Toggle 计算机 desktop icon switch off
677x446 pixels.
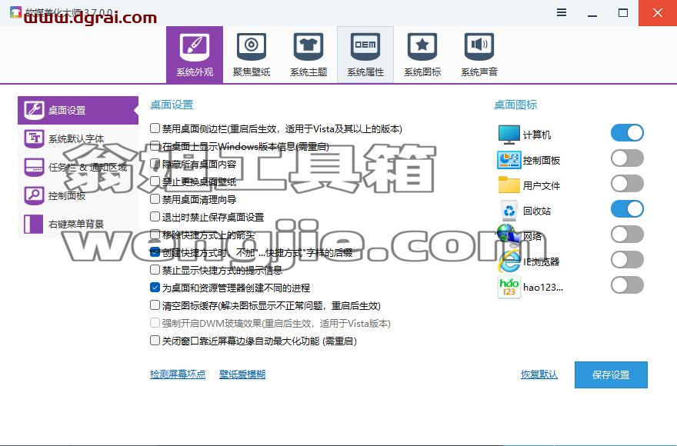pos(627,133)
